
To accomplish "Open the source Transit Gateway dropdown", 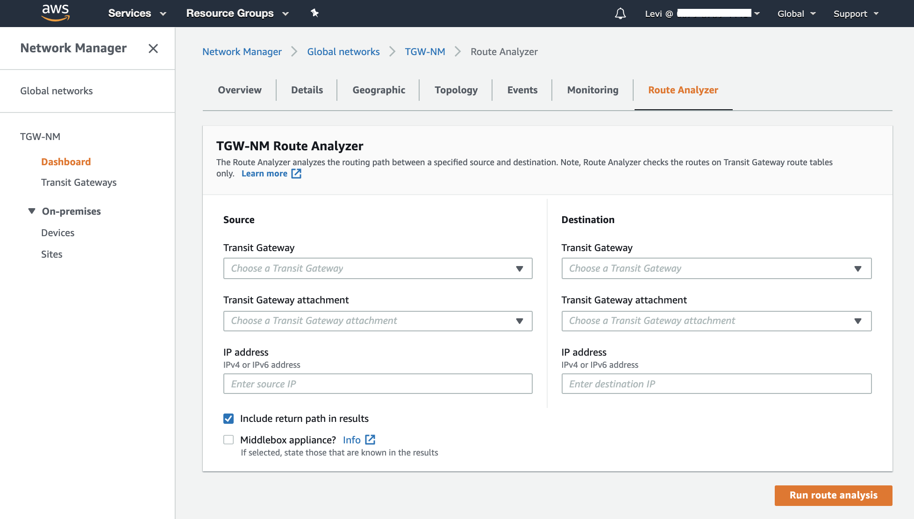I will pos(378,268).
